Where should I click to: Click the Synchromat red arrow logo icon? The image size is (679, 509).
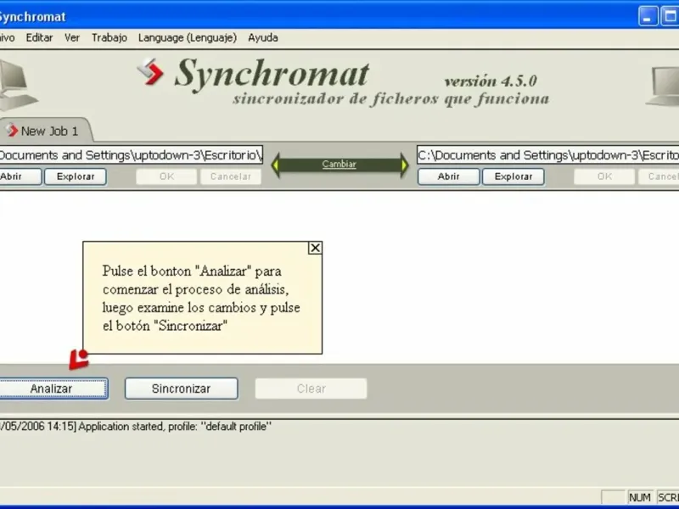tap(150, 71)
